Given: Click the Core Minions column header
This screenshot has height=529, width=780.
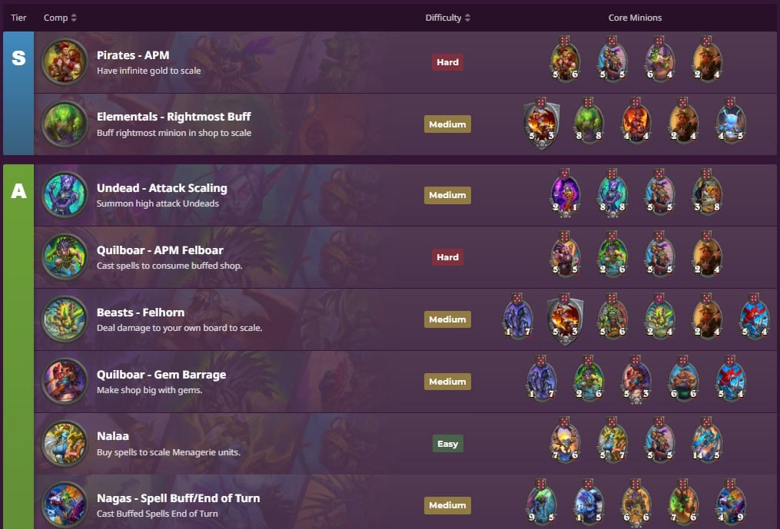Looking at the screenshot, I should [635, 18].
